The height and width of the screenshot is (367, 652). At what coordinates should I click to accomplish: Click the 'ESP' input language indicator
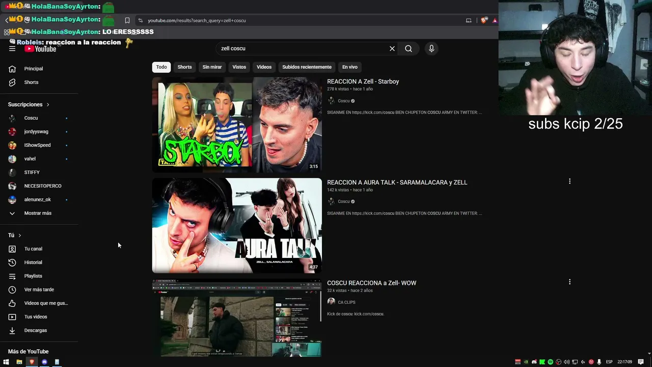pyautogui.click(x=609, y=362)
